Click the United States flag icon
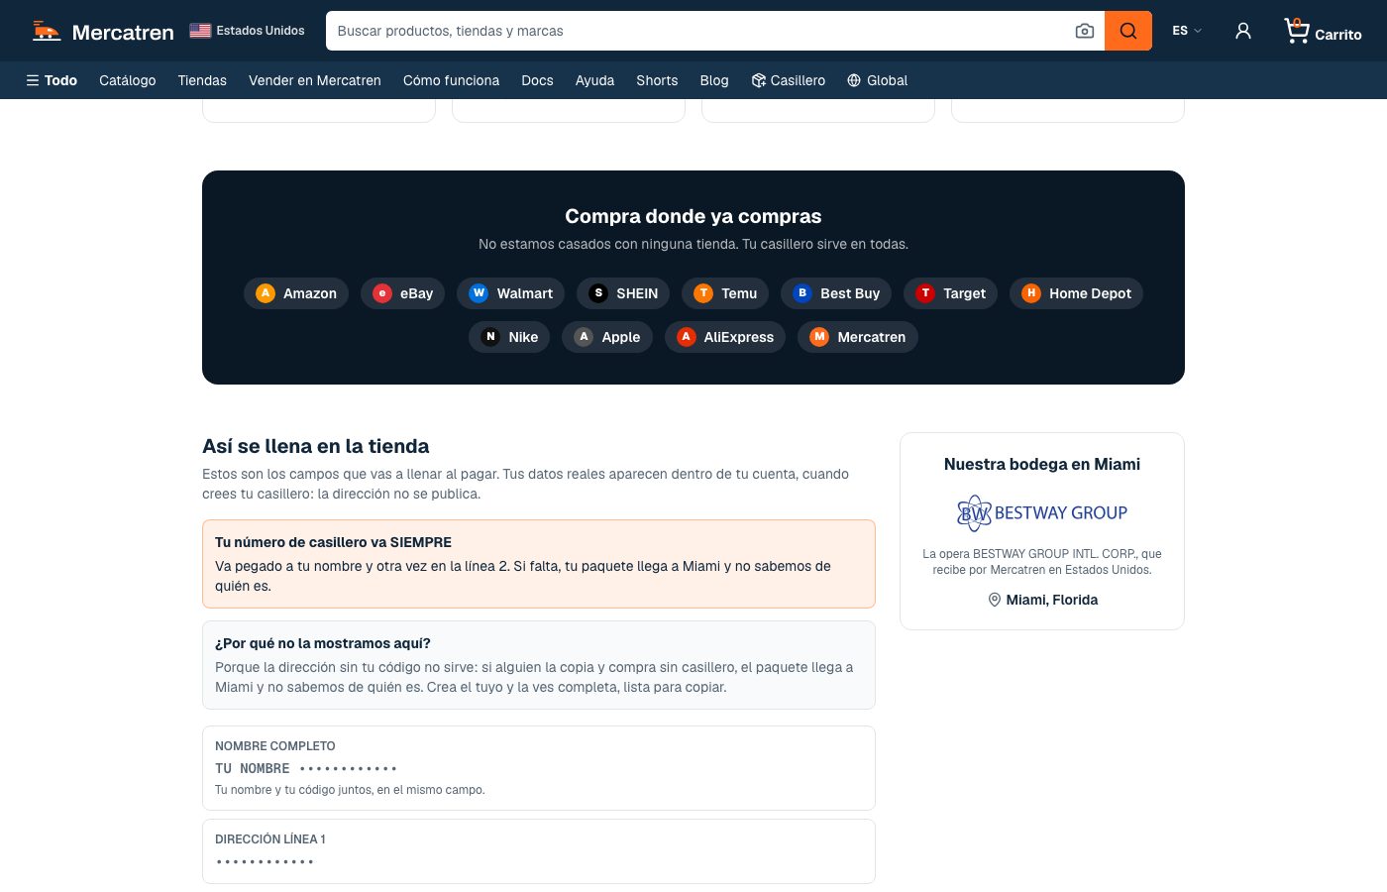The width and height of the screenshot is (1387, 892). click(x=200, y=31)
